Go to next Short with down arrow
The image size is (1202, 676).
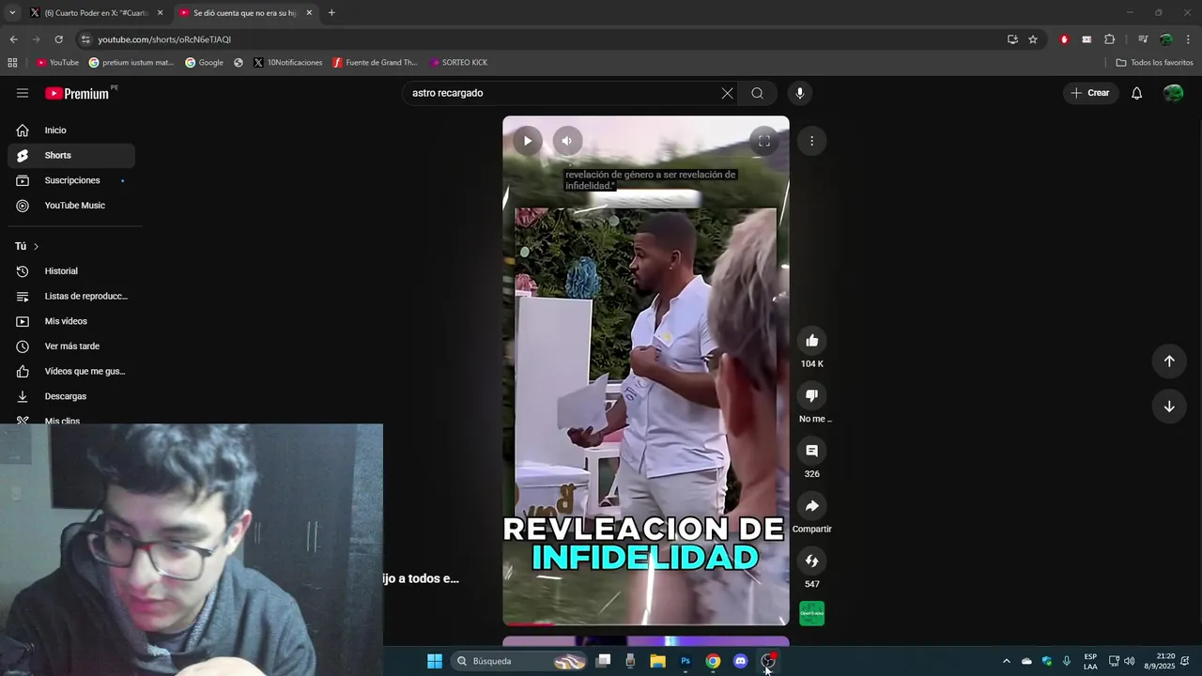coord(1169,407)
